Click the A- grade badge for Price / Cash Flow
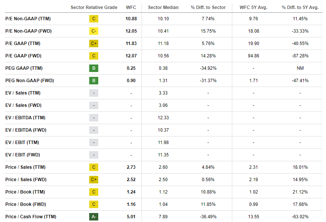Screen dimensions: 326x222 click(94, 217)
